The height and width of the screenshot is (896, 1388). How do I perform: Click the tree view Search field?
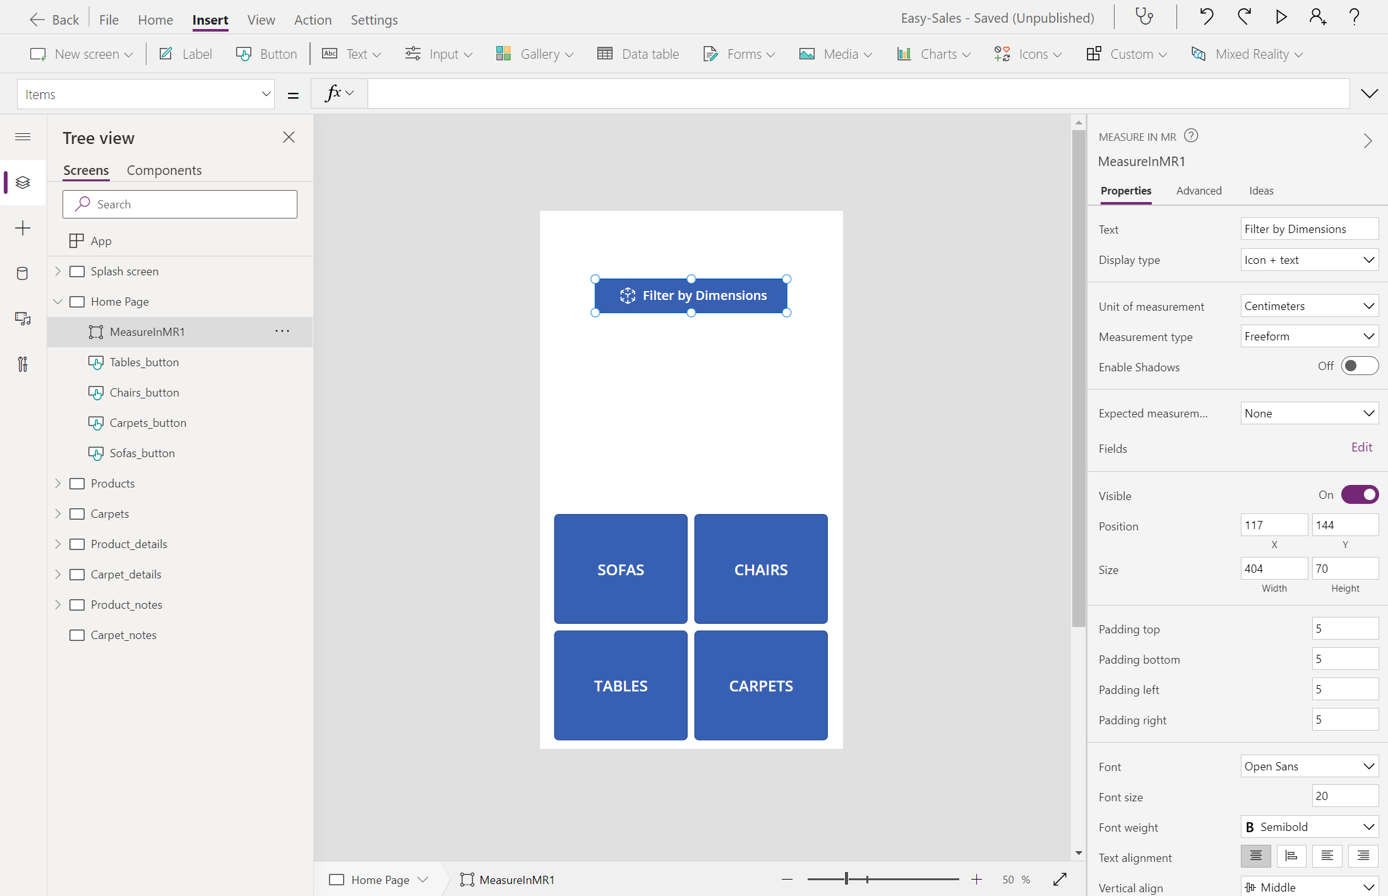coord(180,205)
